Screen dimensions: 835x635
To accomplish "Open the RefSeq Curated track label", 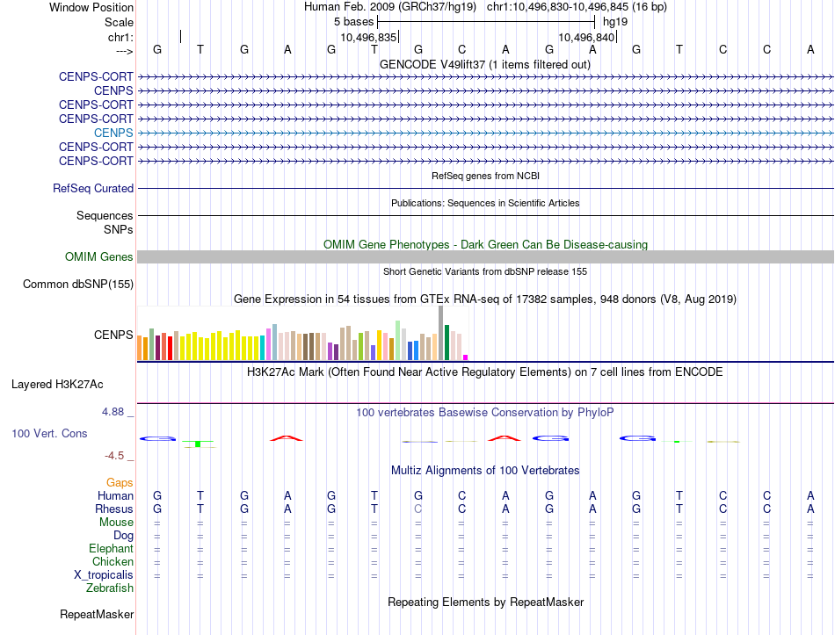I will coord(93,189).
